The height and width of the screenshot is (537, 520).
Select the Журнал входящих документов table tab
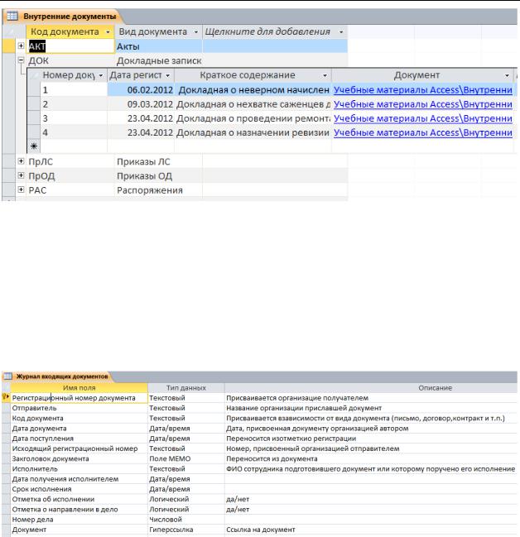(x=56, y=376)
